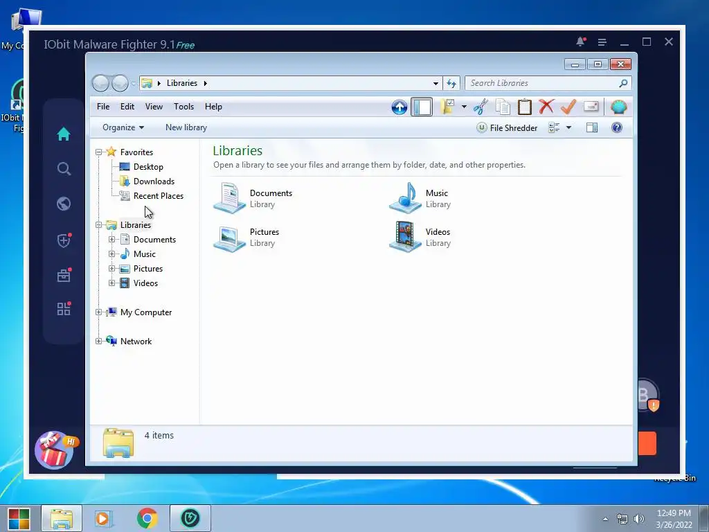Open the recent pages dropdown beside Forward
The width and height of the screenshot is (709, 532).
click(134, 84)
